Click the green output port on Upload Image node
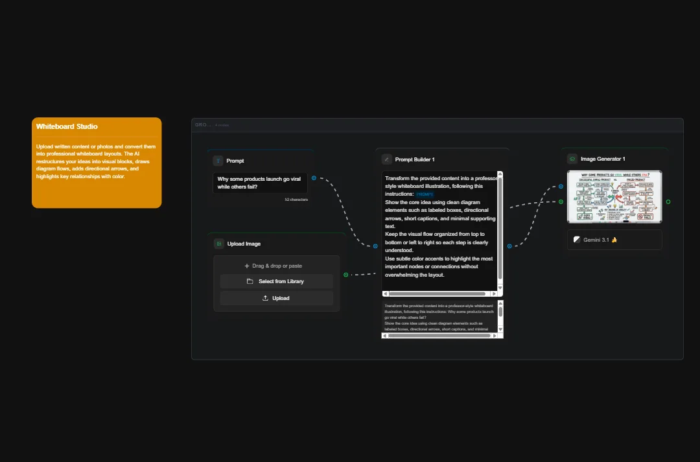 pyautogui.click(x=345, y=275)
